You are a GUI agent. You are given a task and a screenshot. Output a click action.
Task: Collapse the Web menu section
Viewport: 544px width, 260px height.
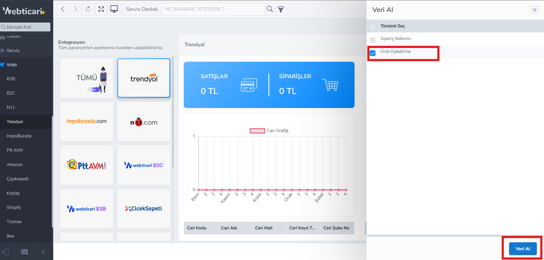coord(12,65)
